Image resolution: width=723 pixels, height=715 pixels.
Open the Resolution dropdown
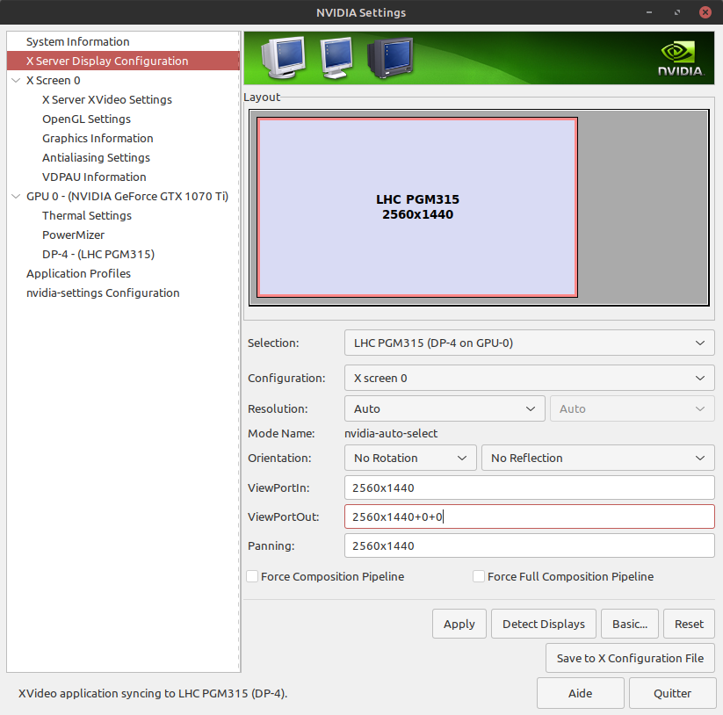click(445, 409)
